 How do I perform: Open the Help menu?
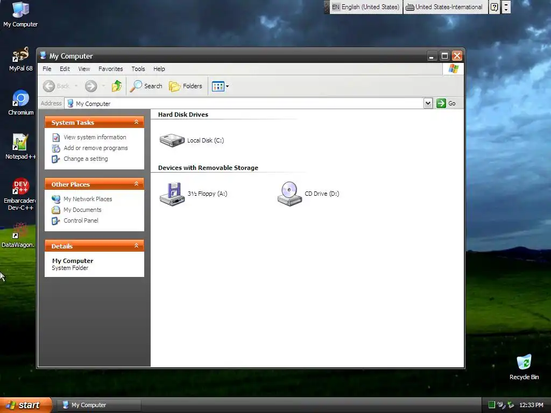159,69
